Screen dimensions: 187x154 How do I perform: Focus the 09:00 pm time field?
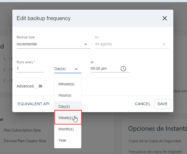click(x=104, y=69)
